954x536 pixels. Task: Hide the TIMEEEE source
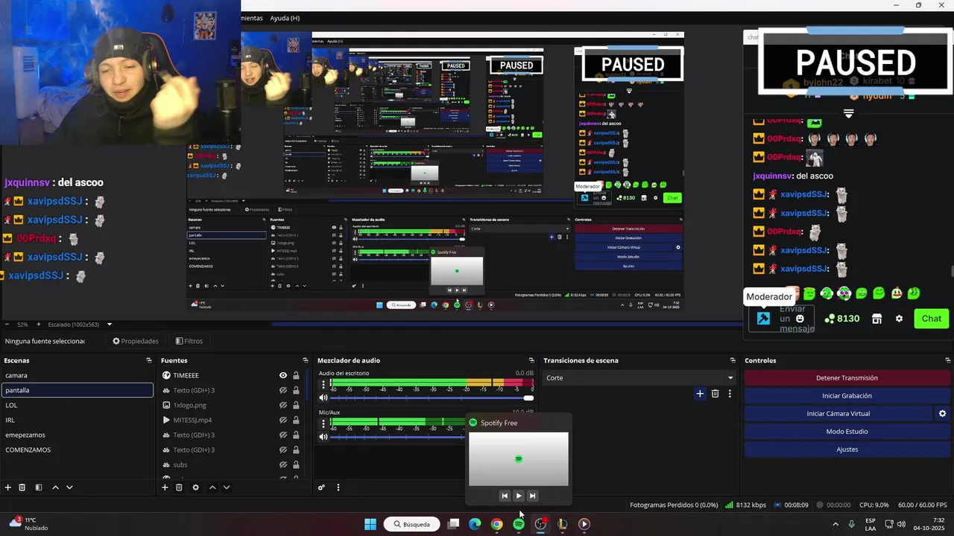283,375
